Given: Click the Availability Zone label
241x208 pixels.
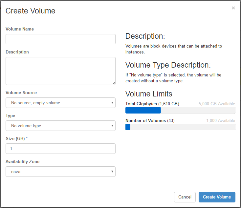Looking at the screenshot, I should tap(23, 162).
